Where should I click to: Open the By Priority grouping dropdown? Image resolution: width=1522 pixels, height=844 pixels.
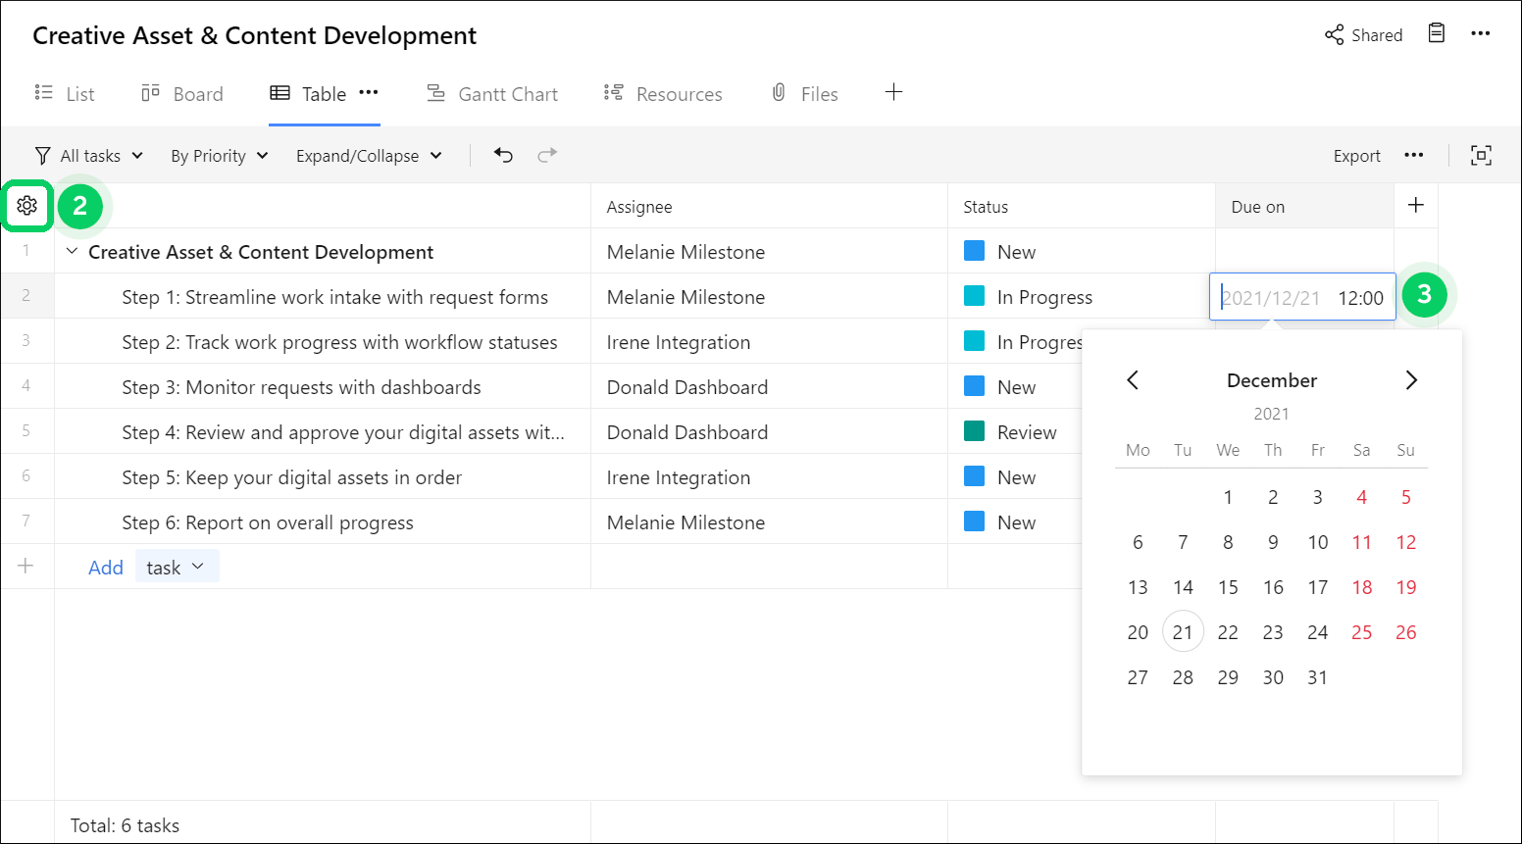[218, 155]
